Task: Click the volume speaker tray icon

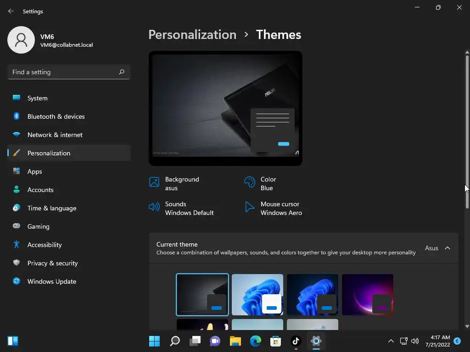Action: pyautogui.click(x=415, y=341)
